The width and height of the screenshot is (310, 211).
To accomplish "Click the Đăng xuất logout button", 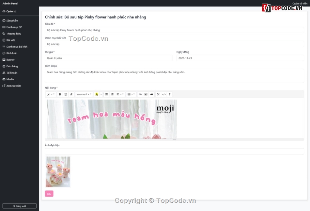I will [x=19, y=206].
